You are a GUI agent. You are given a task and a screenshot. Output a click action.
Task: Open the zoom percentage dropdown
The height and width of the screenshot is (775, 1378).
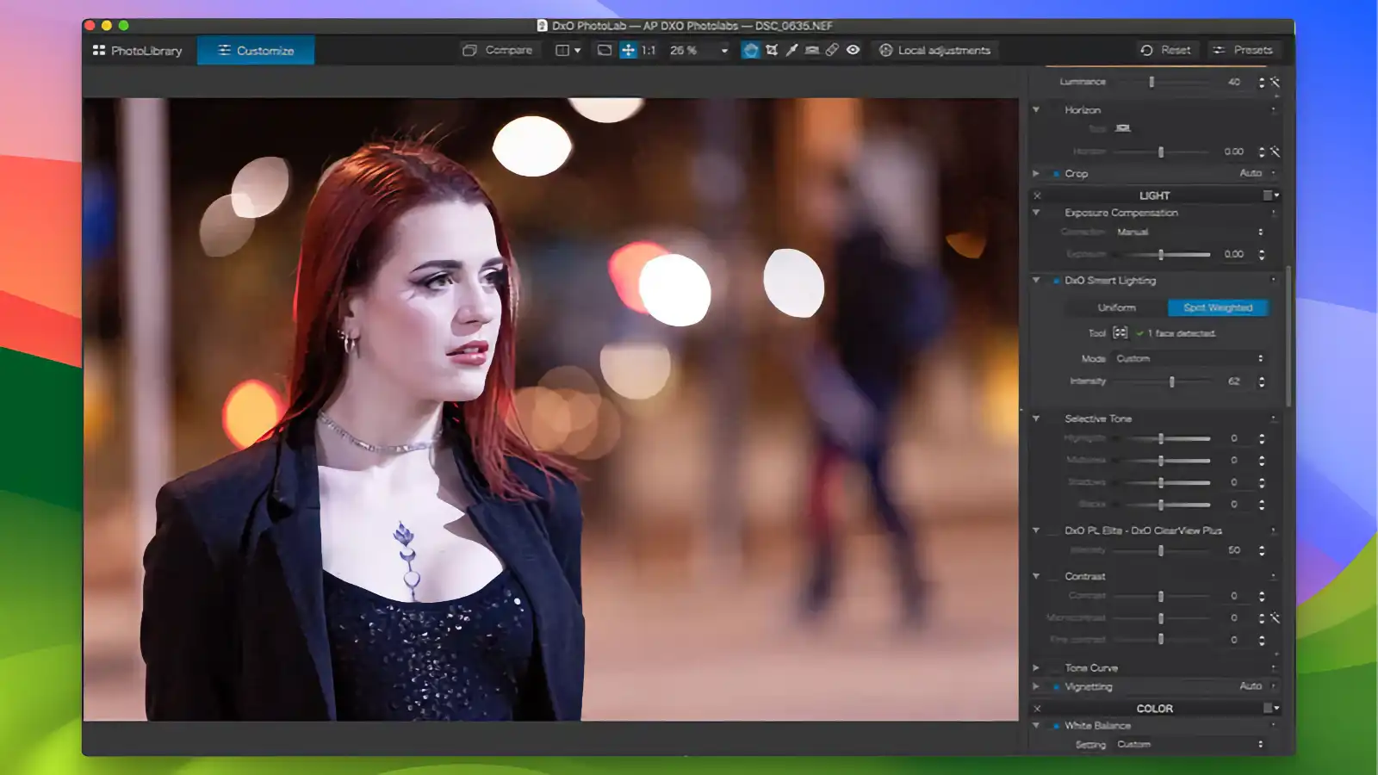pos(724,50)
